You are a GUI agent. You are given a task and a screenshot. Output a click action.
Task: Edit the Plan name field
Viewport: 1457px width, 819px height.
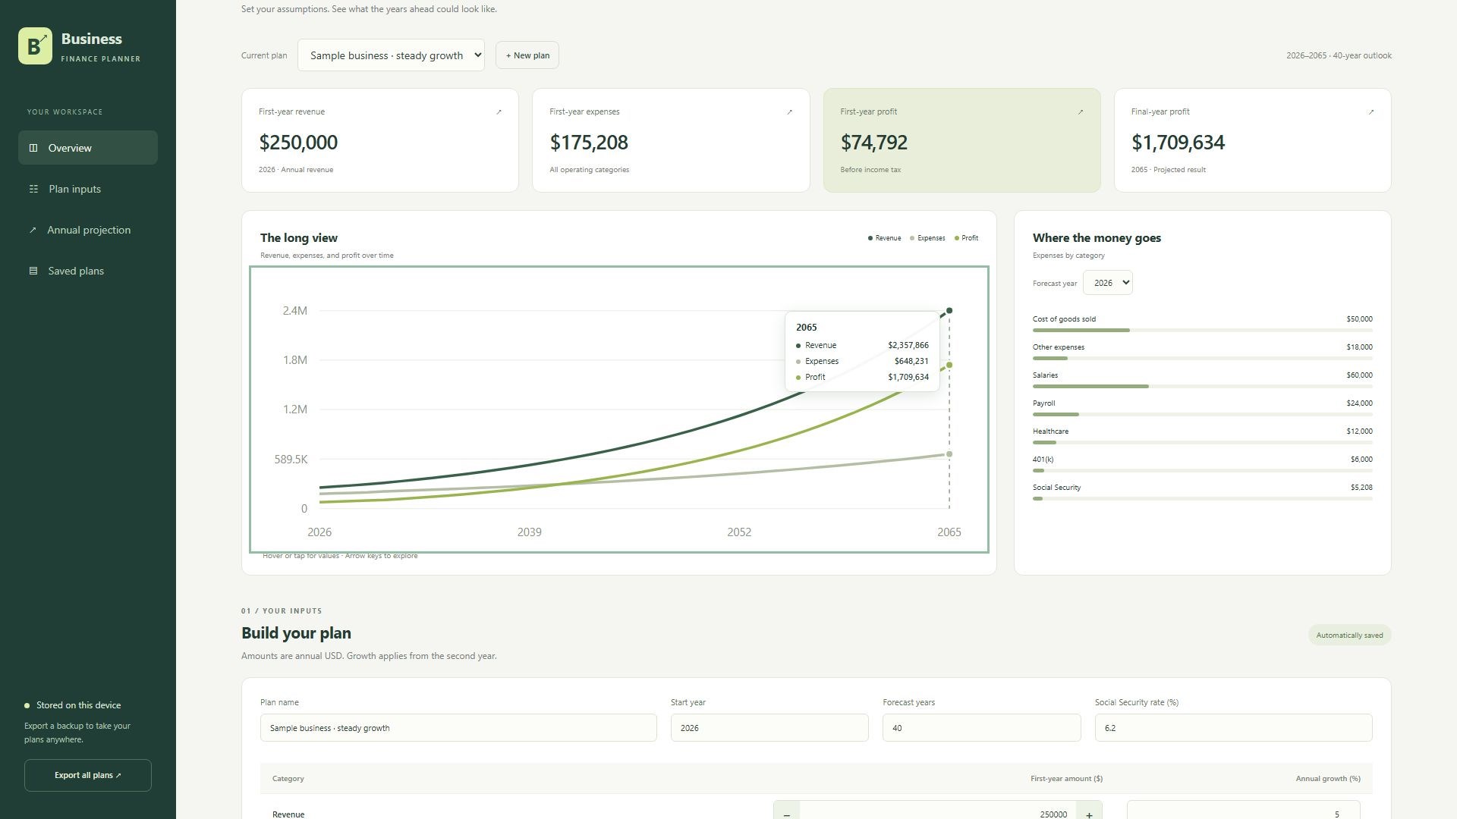458,728
